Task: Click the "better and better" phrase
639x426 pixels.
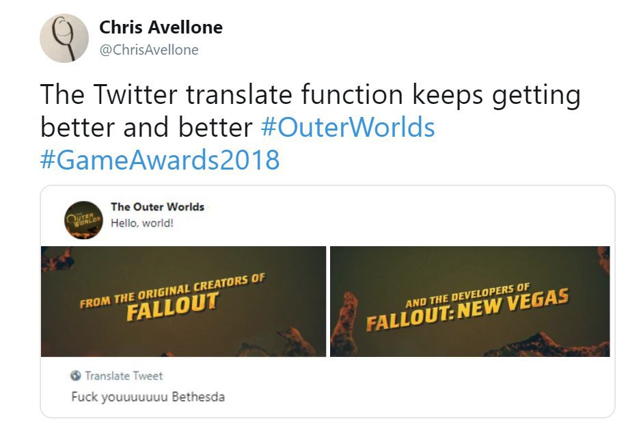Action: point(147,127)
